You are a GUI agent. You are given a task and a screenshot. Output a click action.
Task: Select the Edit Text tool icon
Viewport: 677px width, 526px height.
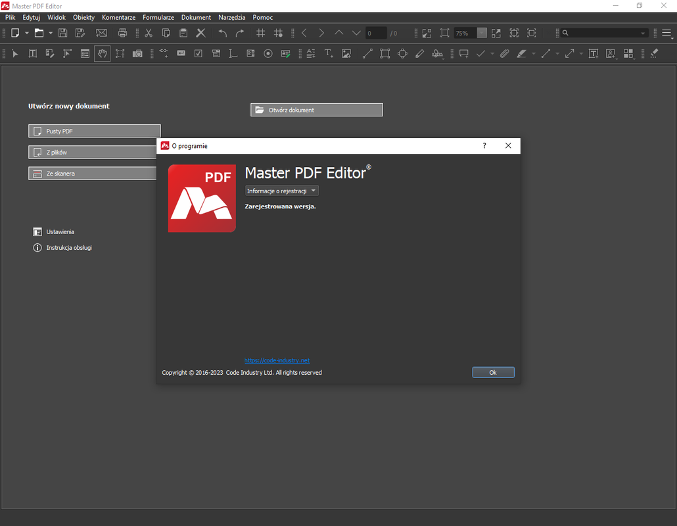pyautogui.click(x=32, y=53)
